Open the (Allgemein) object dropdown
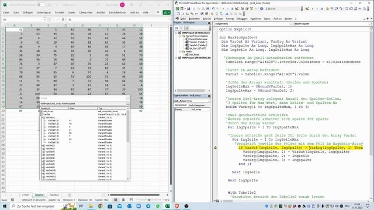Image resolution: width=374 pixels, height=210 pixels. click(290, 24)
